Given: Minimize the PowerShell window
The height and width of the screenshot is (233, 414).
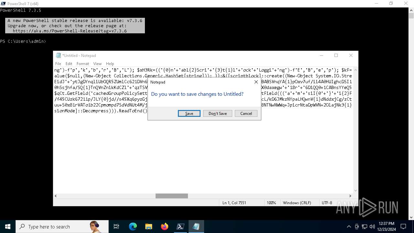Looking at the screenshot, I should (376, 4).
